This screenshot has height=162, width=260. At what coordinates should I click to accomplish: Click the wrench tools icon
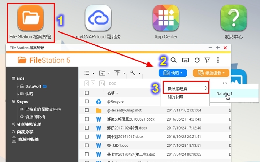tap(133, 73)
